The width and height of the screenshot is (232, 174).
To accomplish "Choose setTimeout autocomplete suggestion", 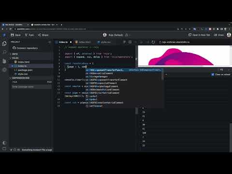I will point(124,106).
